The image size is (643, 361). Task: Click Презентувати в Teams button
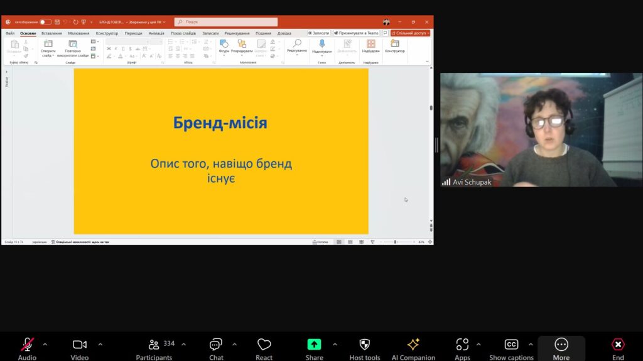click(357, 33)
